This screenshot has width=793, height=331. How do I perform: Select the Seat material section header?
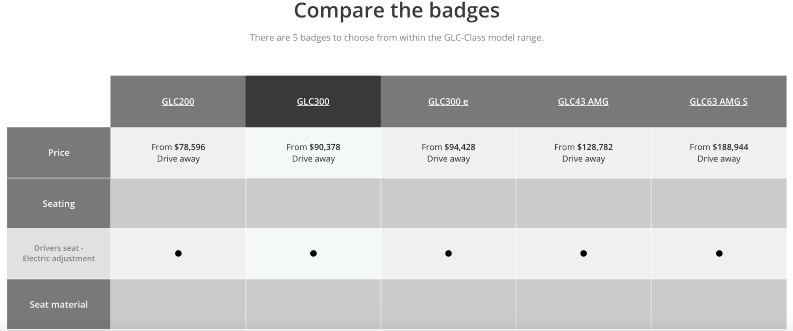(x=59, y=304)
